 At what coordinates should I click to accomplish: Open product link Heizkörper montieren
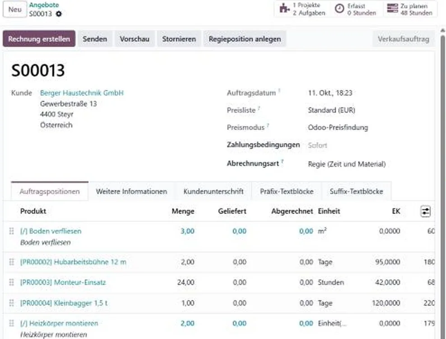[59, 323]
